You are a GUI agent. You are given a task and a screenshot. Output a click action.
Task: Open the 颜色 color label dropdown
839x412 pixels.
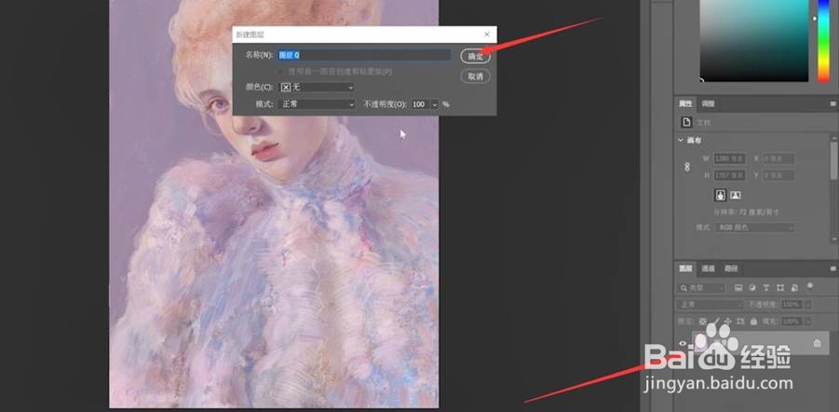pyautogui.click(x=317, y=88)
